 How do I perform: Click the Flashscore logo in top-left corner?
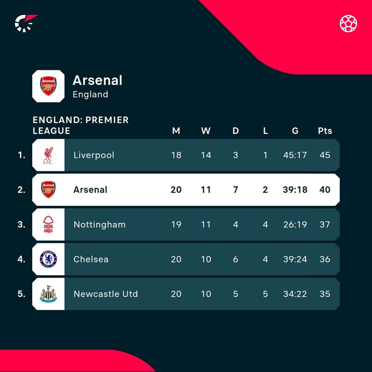(x=26, y=23)
